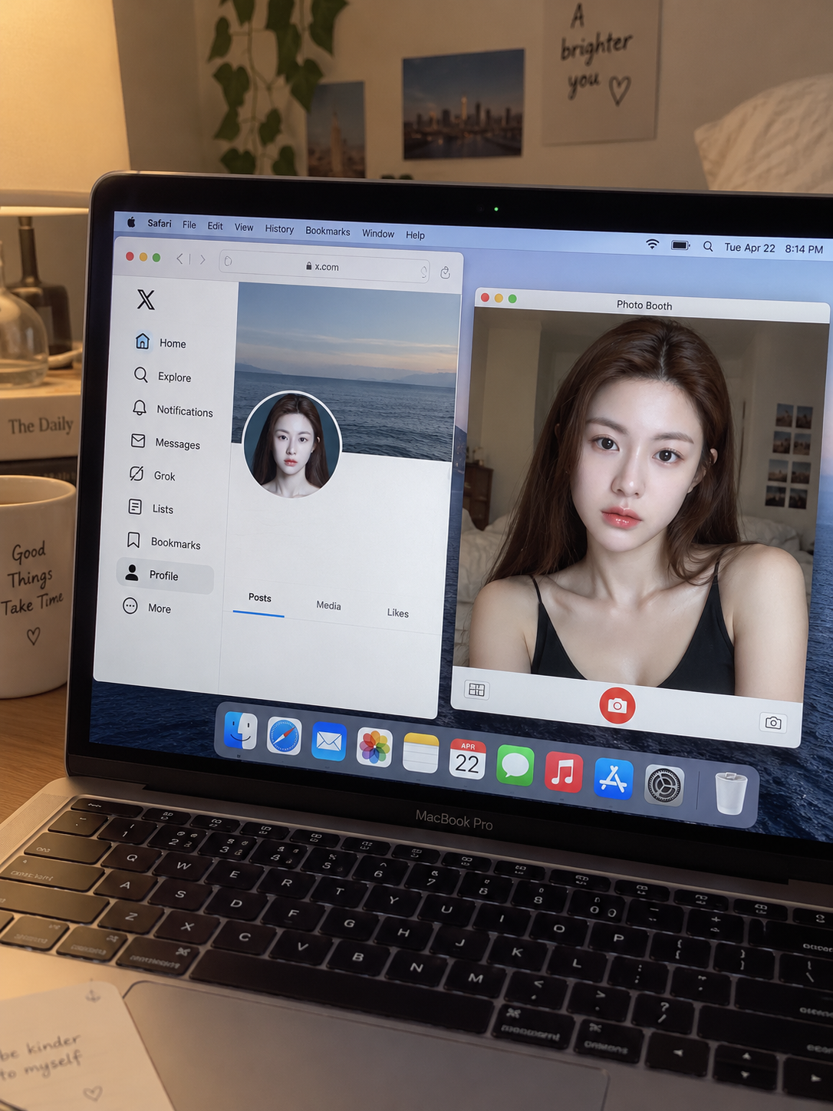Open the View menu
Viewport: 833px width, 1111px height.
coord(244,227)
